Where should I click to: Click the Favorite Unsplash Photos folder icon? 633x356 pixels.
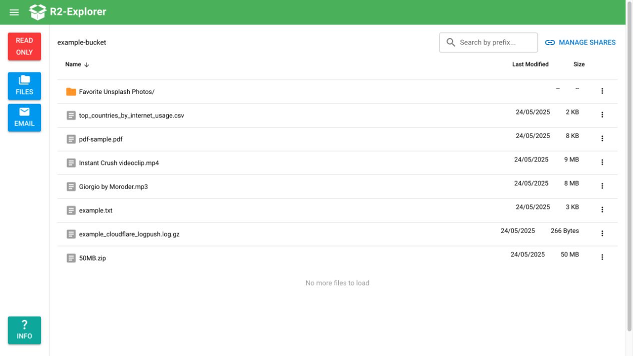[x=71, y=92]
